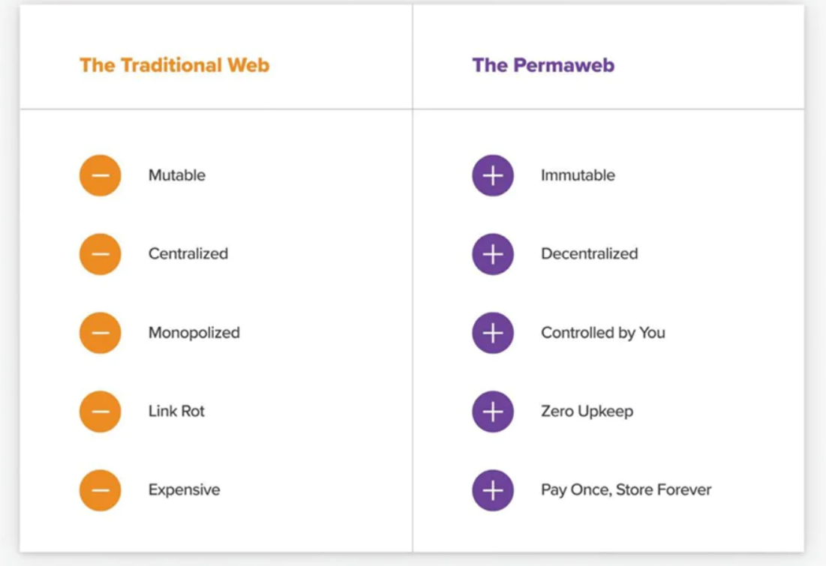Viewport: 826px width, 566px height.
Task: Click the Link Rot label text
Action: coord(176,411)
